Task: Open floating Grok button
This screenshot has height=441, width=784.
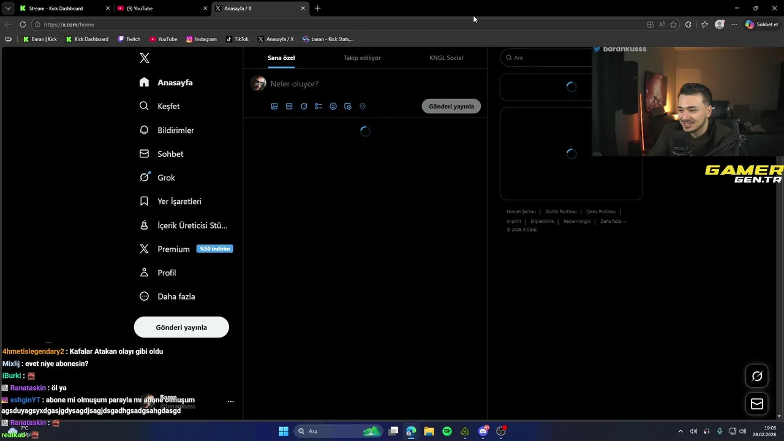Action: point(757,376)
